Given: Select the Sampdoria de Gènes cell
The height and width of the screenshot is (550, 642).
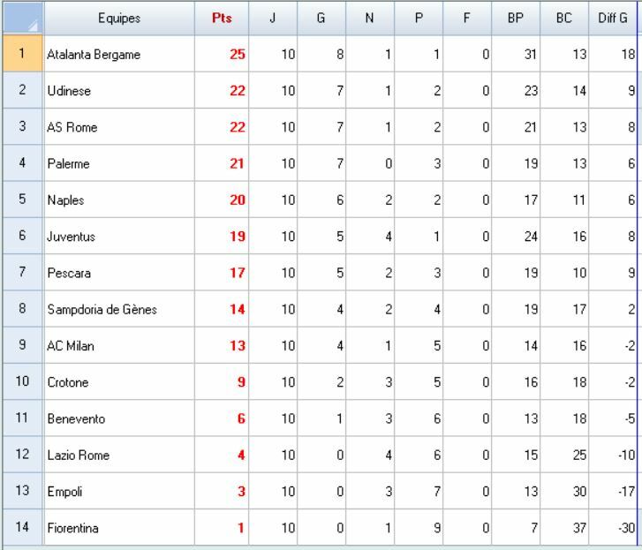Looking at the screenshot, I should (119, 310).
